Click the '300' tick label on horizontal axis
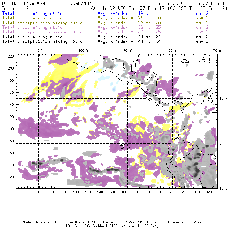This screenshot has height=229, width=229. pyautogui.click(x=197, y=192)
